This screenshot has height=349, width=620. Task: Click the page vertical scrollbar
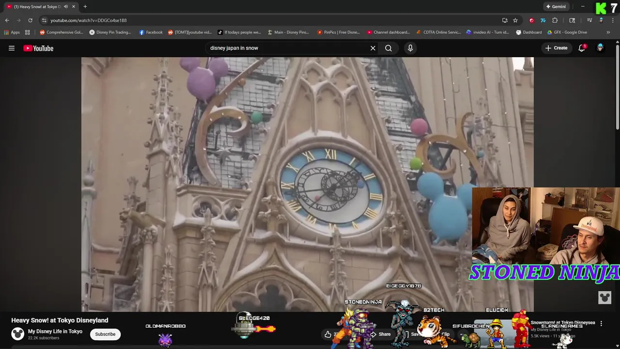pos(617,87)
